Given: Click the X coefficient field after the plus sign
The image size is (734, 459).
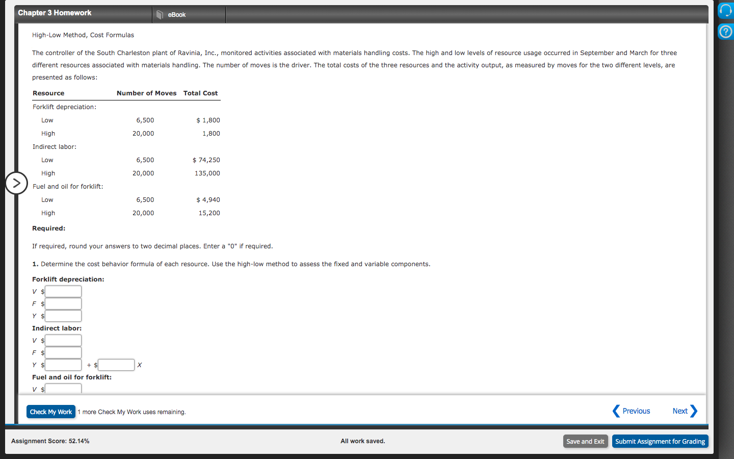Looking at the screenshot, I should pyautogui.click(x=116, y=365).
